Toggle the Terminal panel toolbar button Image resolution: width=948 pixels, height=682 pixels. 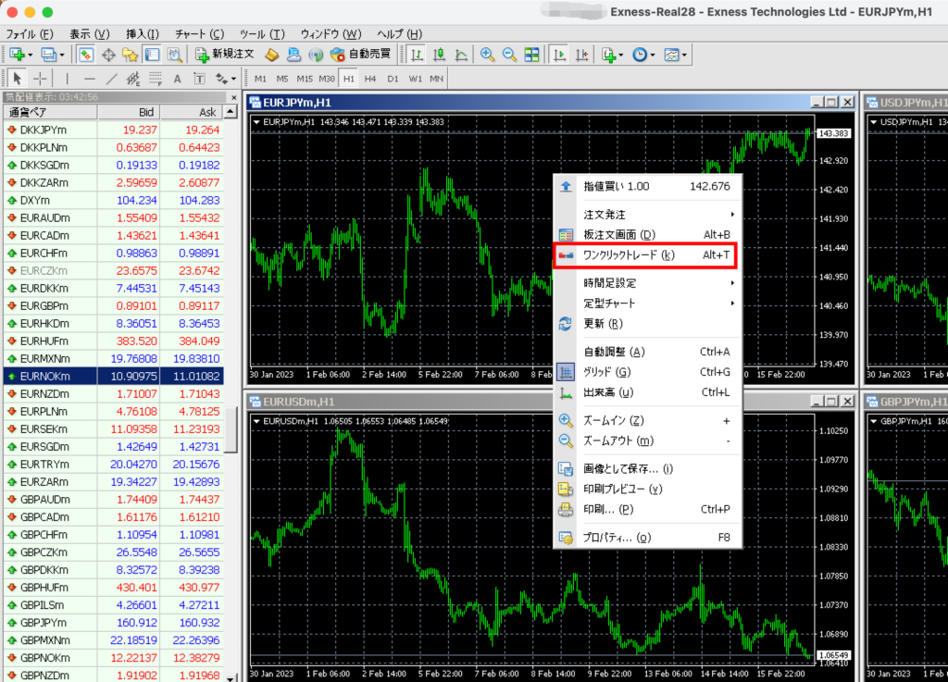coord(153,55)
